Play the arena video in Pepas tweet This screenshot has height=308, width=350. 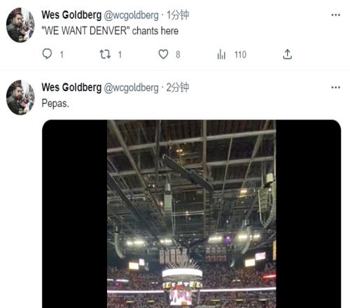coord(192,213)
